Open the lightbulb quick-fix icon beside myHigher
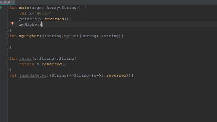The height and width of the screenshot is (122, 217). point(13,24)
